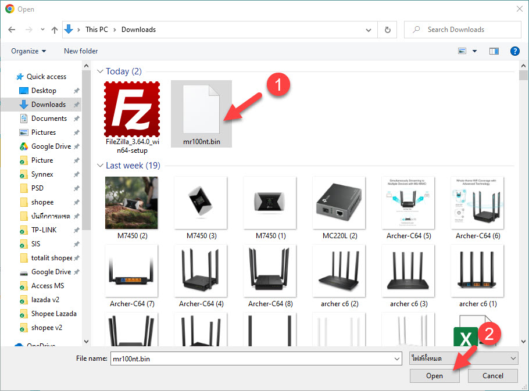Open Pictures in the sidebar
The image size is (529, 391).
[37, 132]
